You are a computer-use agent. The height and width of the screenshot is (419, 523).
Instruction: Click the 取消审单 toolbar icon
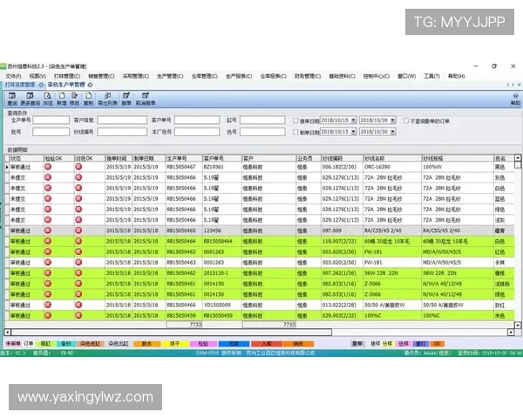pos(145,97)
